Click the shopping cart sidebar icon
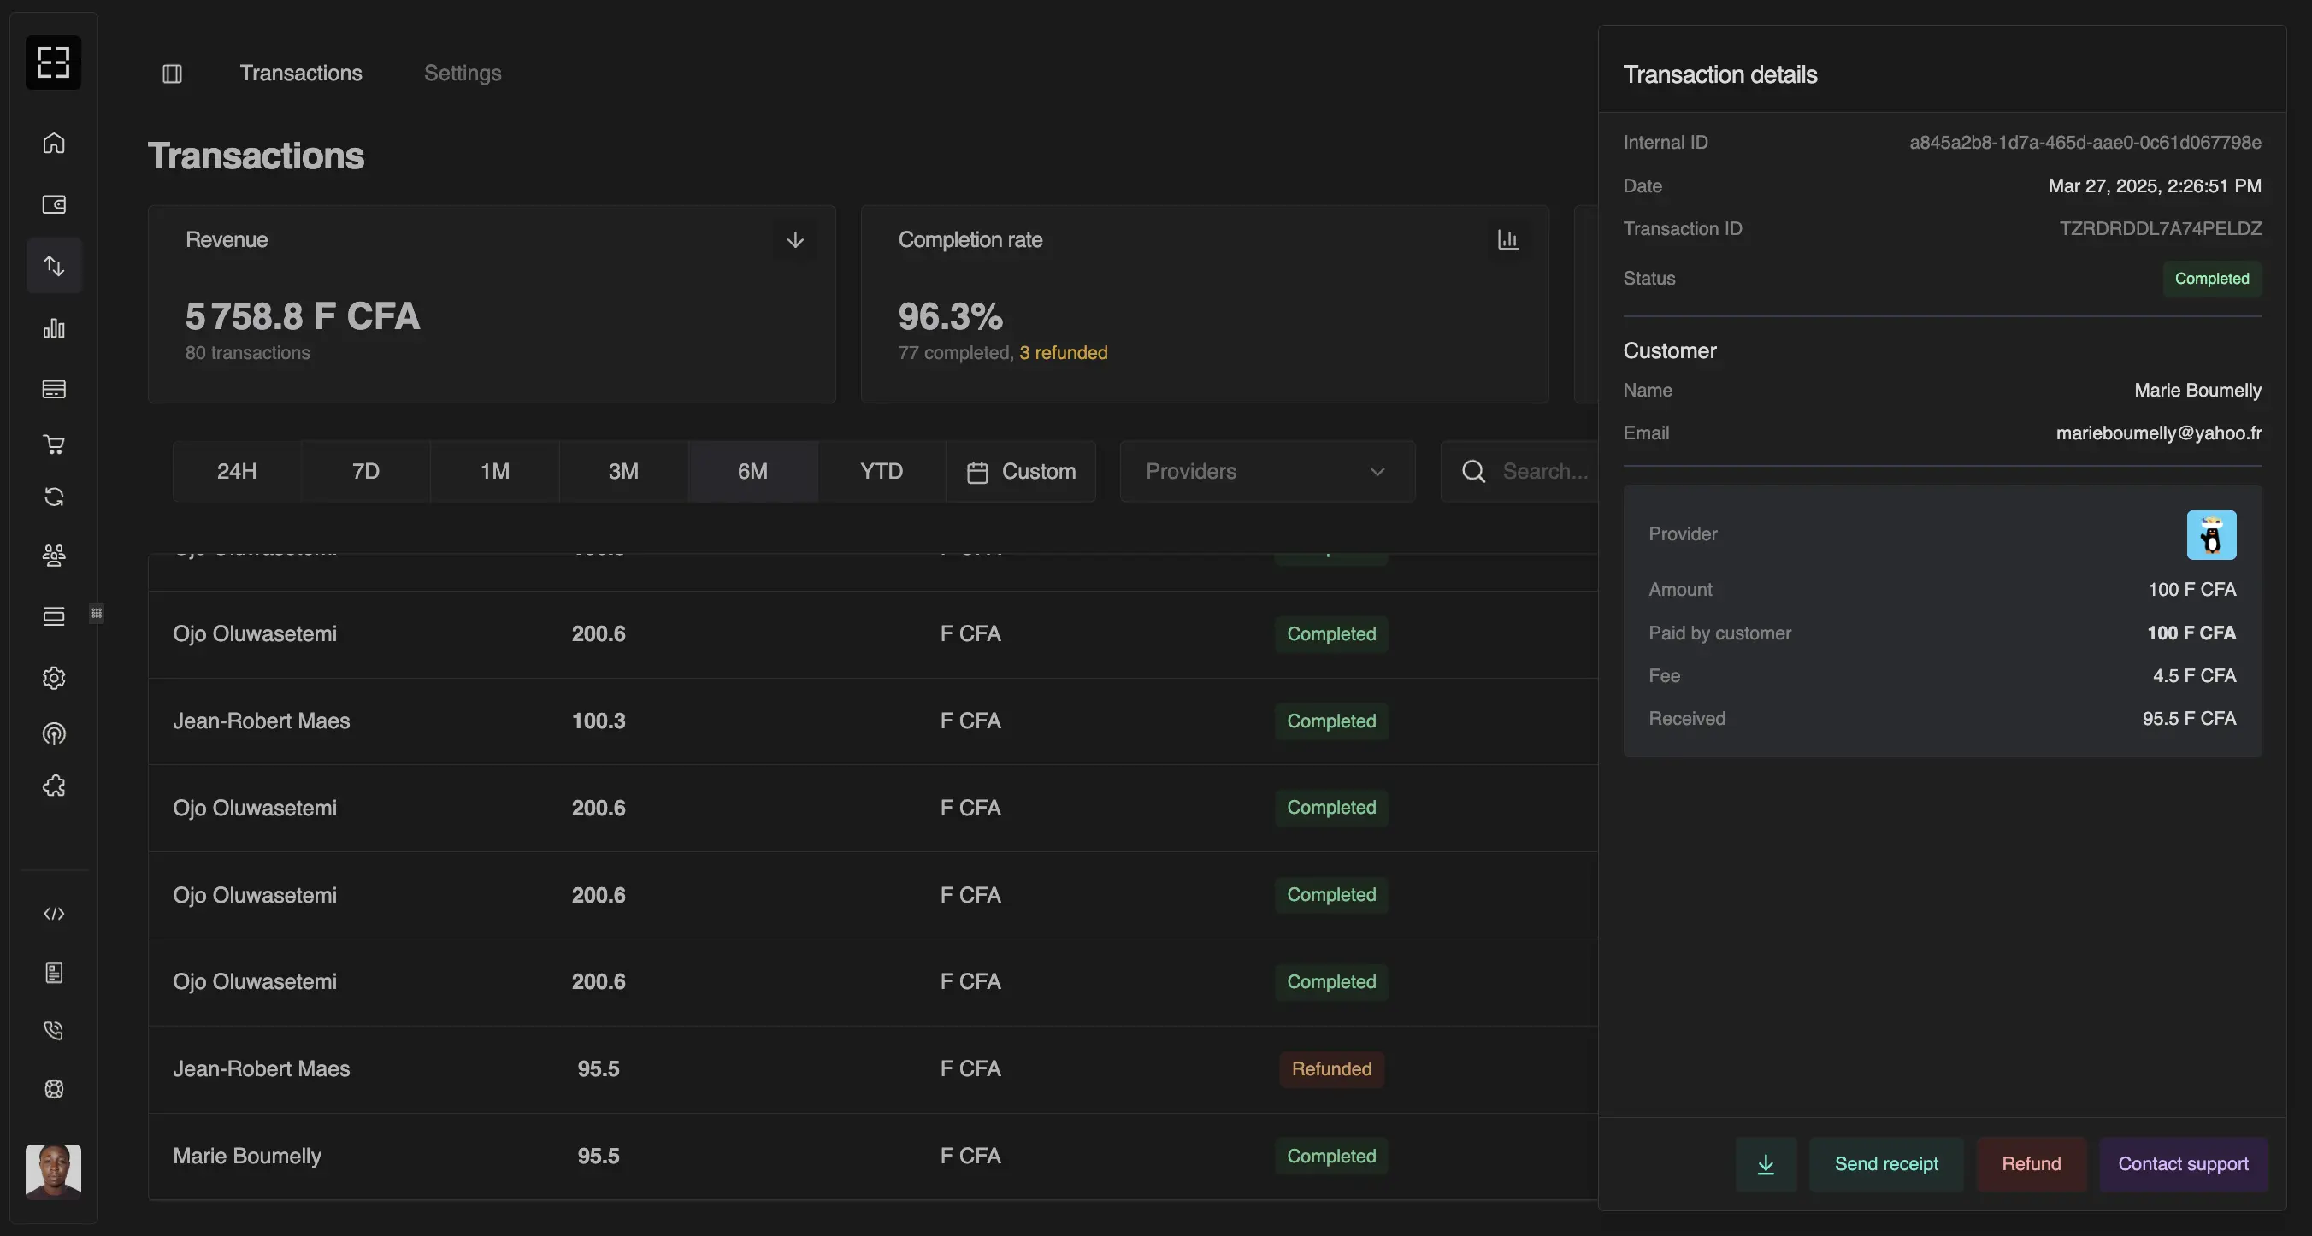Screen dimensions: 2312x1236 [x=54, y=444]
